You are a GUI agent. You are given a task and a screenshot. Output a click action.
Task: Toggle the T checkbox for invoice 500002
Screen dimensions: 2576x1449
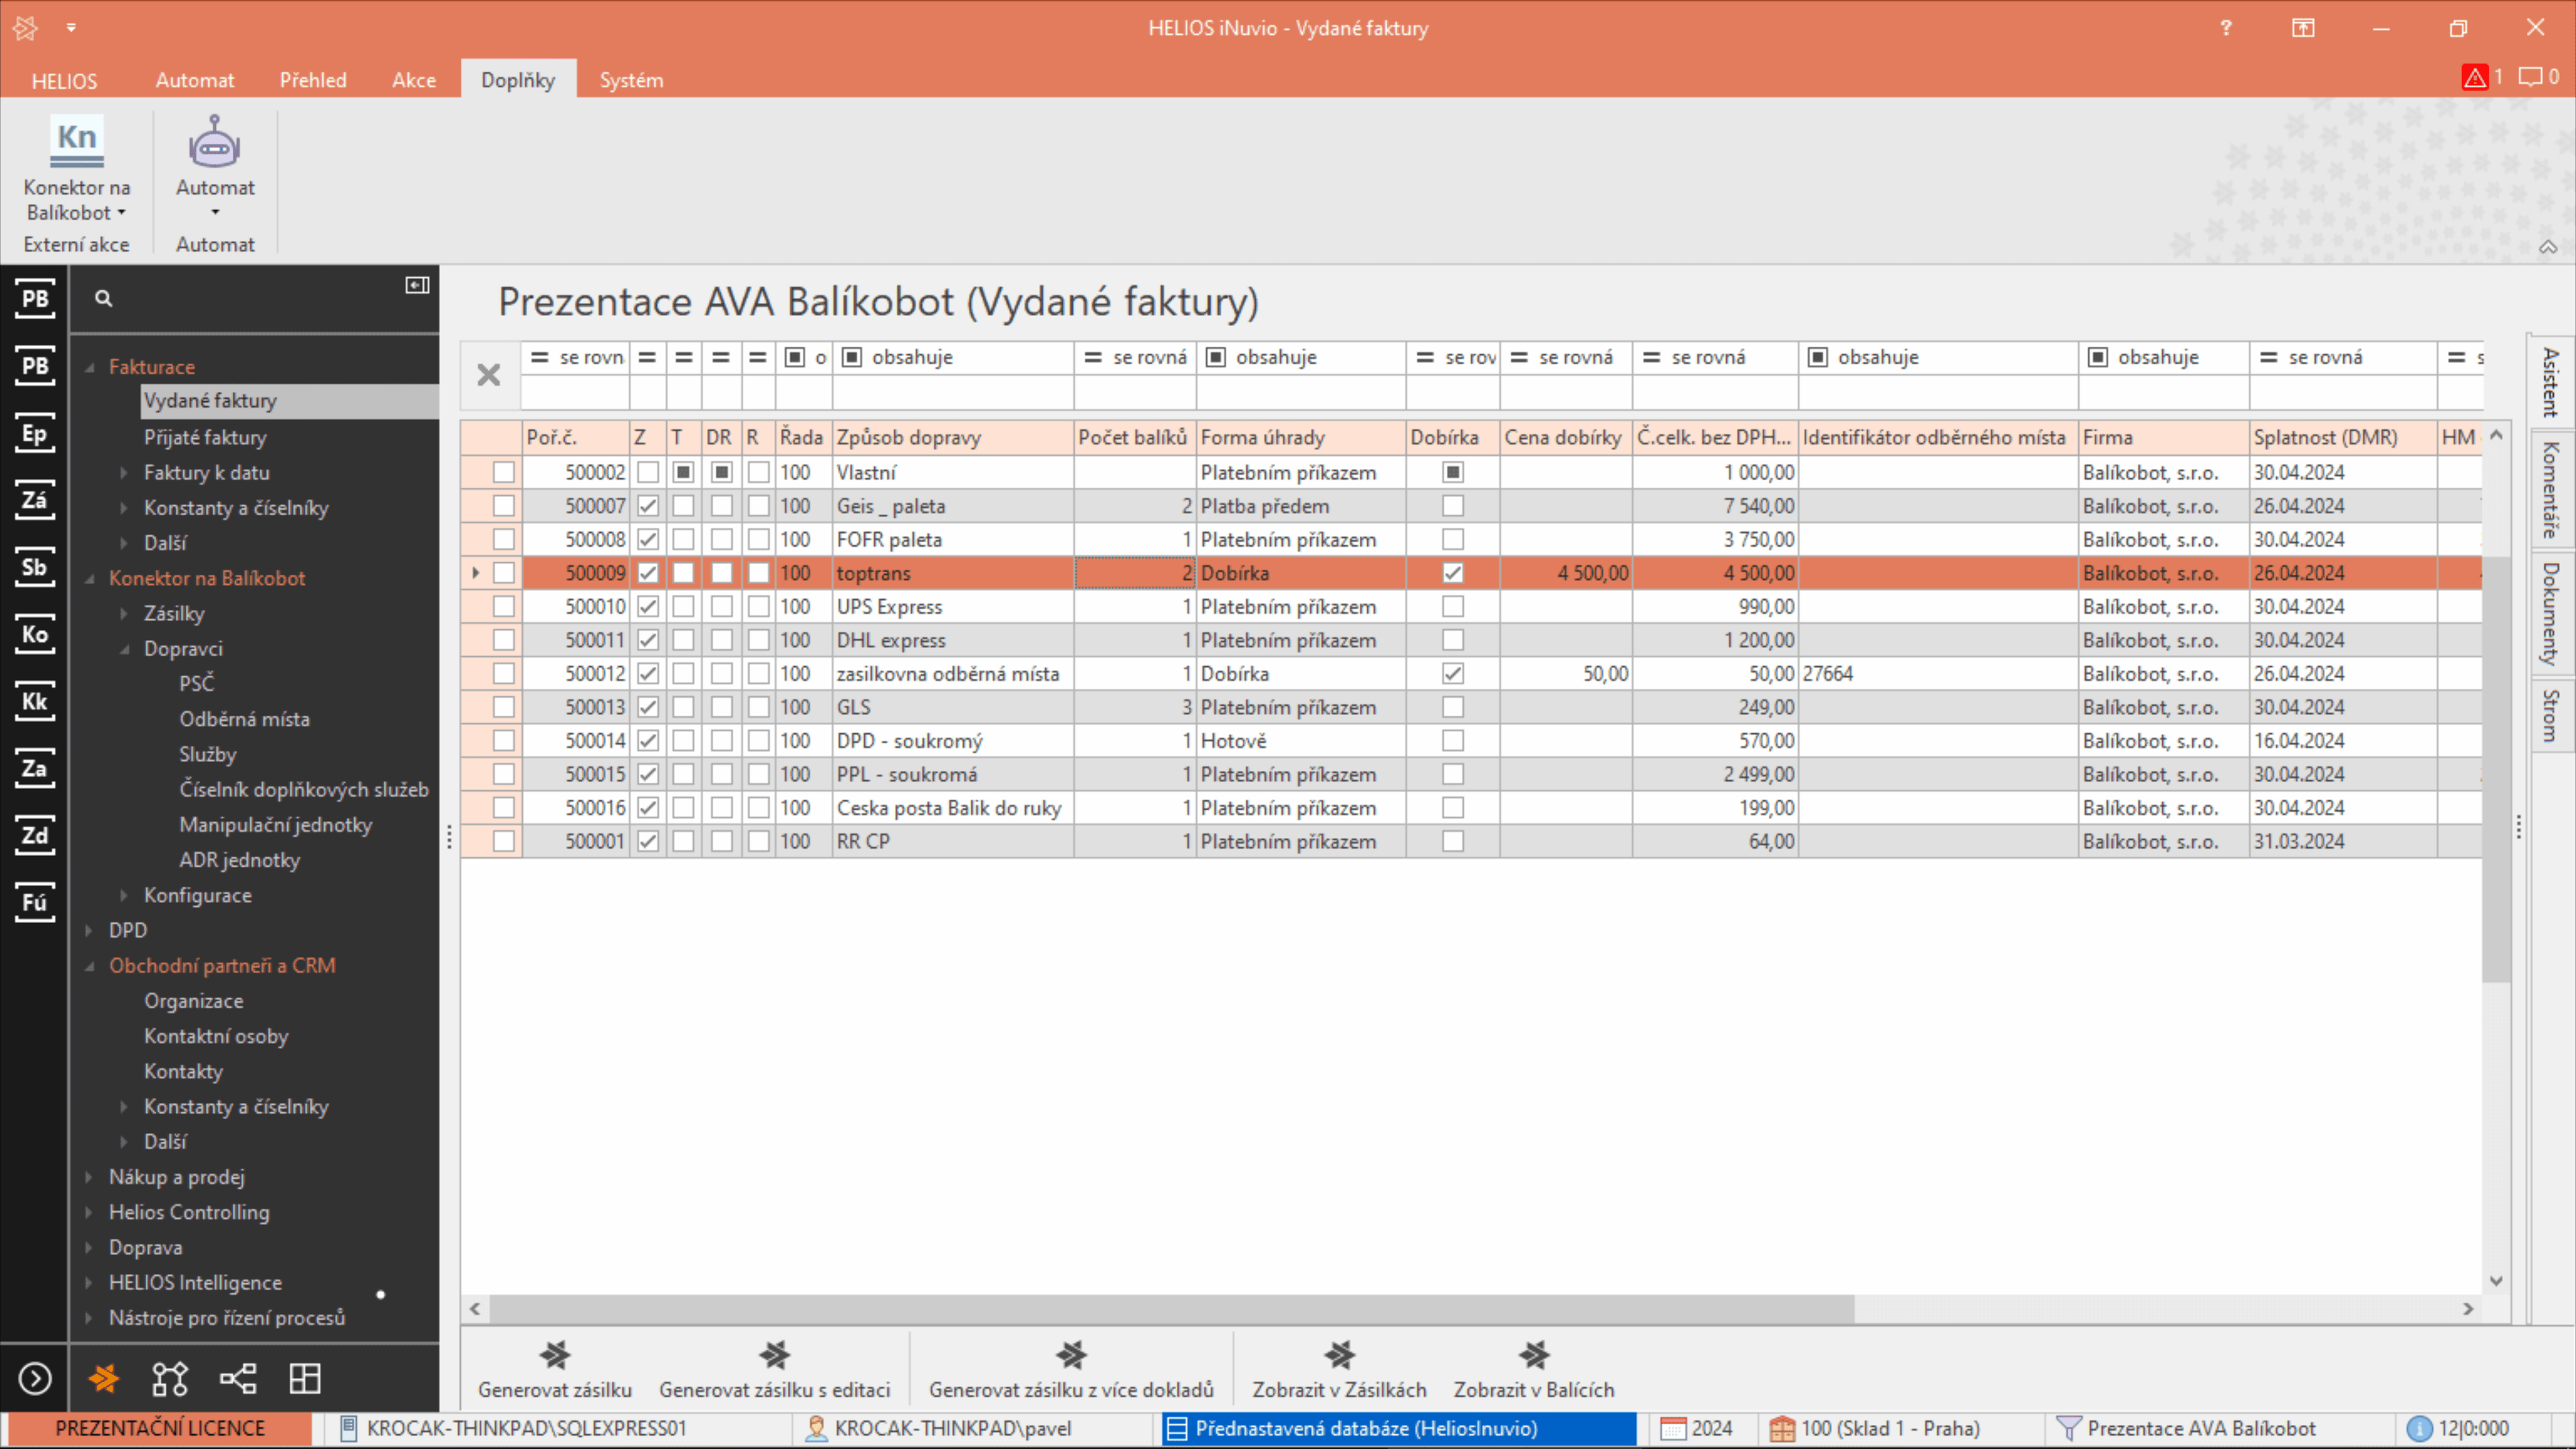click(683, 472)
